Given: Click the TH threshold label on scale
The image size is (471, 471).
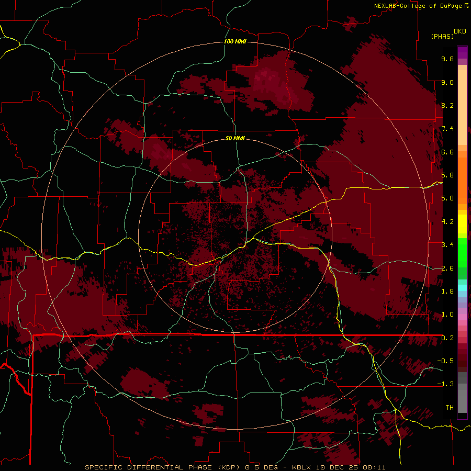Looking at the screenshot, I should coord(450,408).
